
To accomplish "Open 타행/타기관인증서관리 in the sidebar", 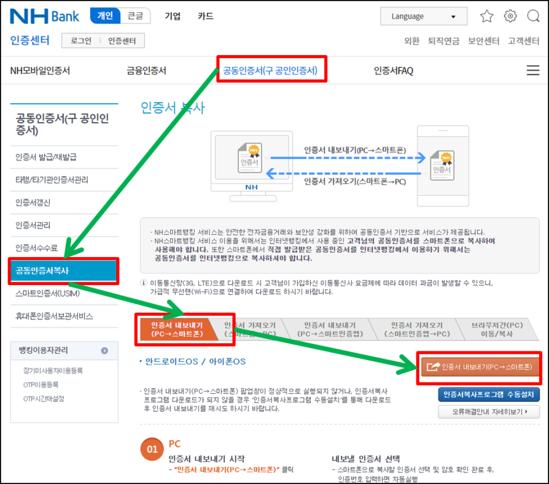I will click(x=64, y=180).
